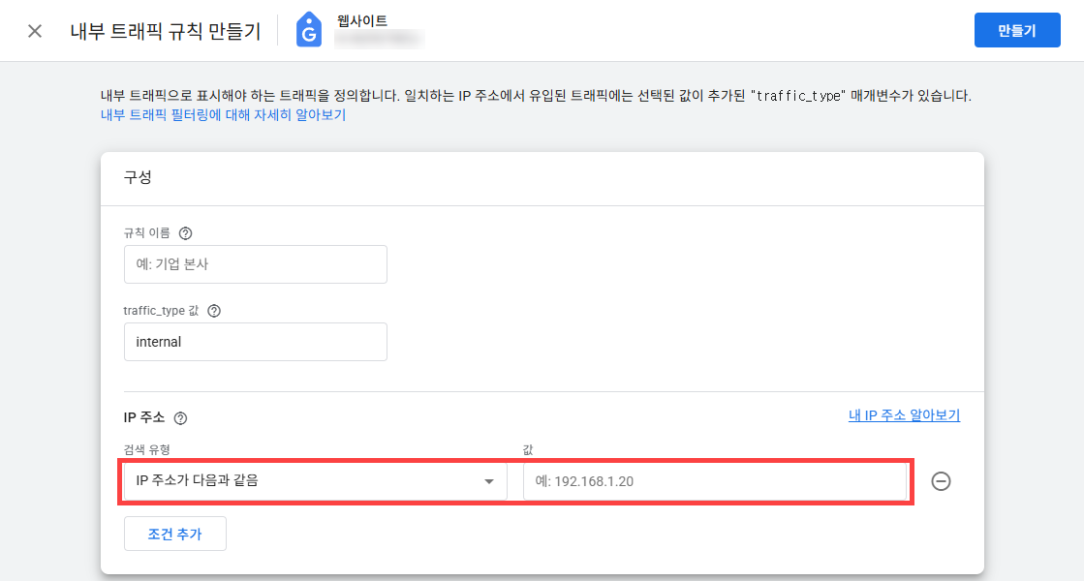Click the 내부 트래픽 규칙 만들기 title
This screenshot has height=581, width=1084.
click(166, 31)
